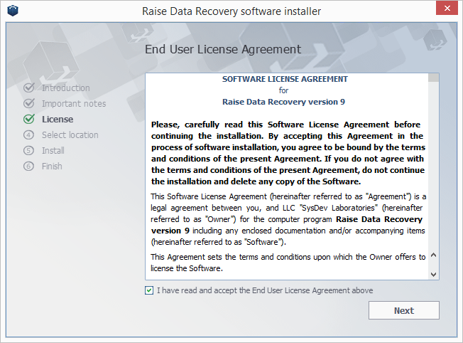The height and width of the screenshot is (343, 463).
Task: Click the bold 'Please, carefully read' paragraph
Action: [x=288, y=153]
